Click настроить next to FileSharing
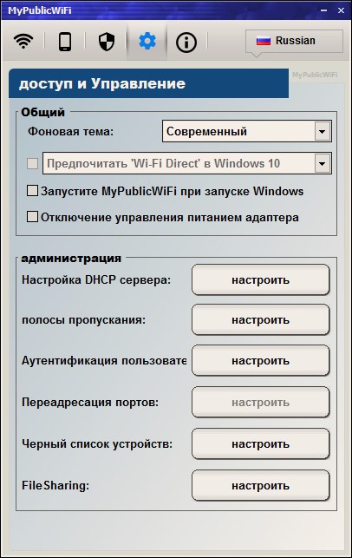 261,485
